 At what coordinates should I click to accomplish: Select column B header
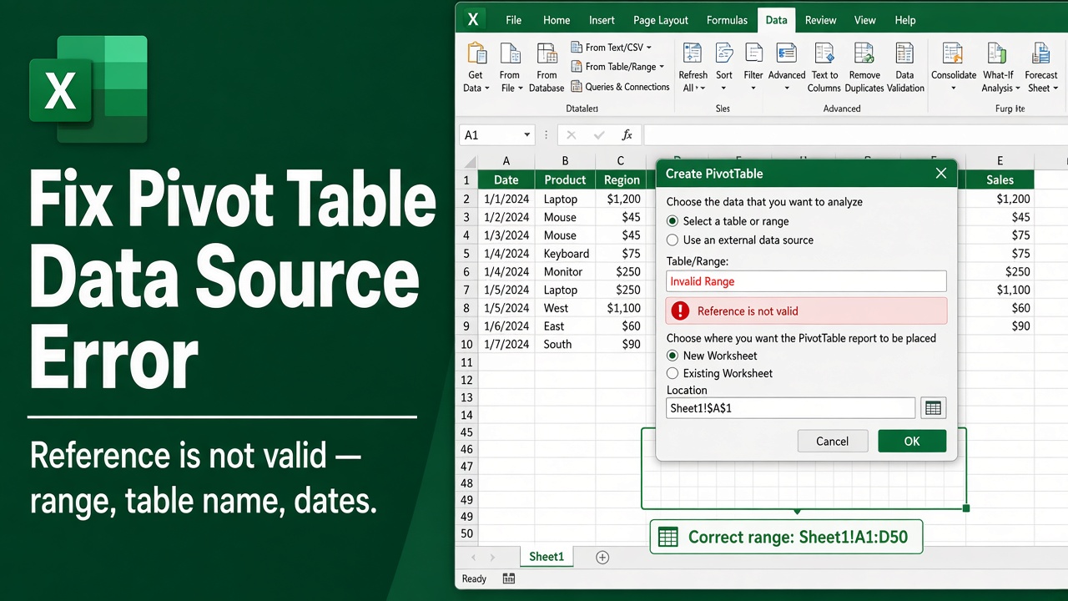pyautogui.click(x=565, y=161)
